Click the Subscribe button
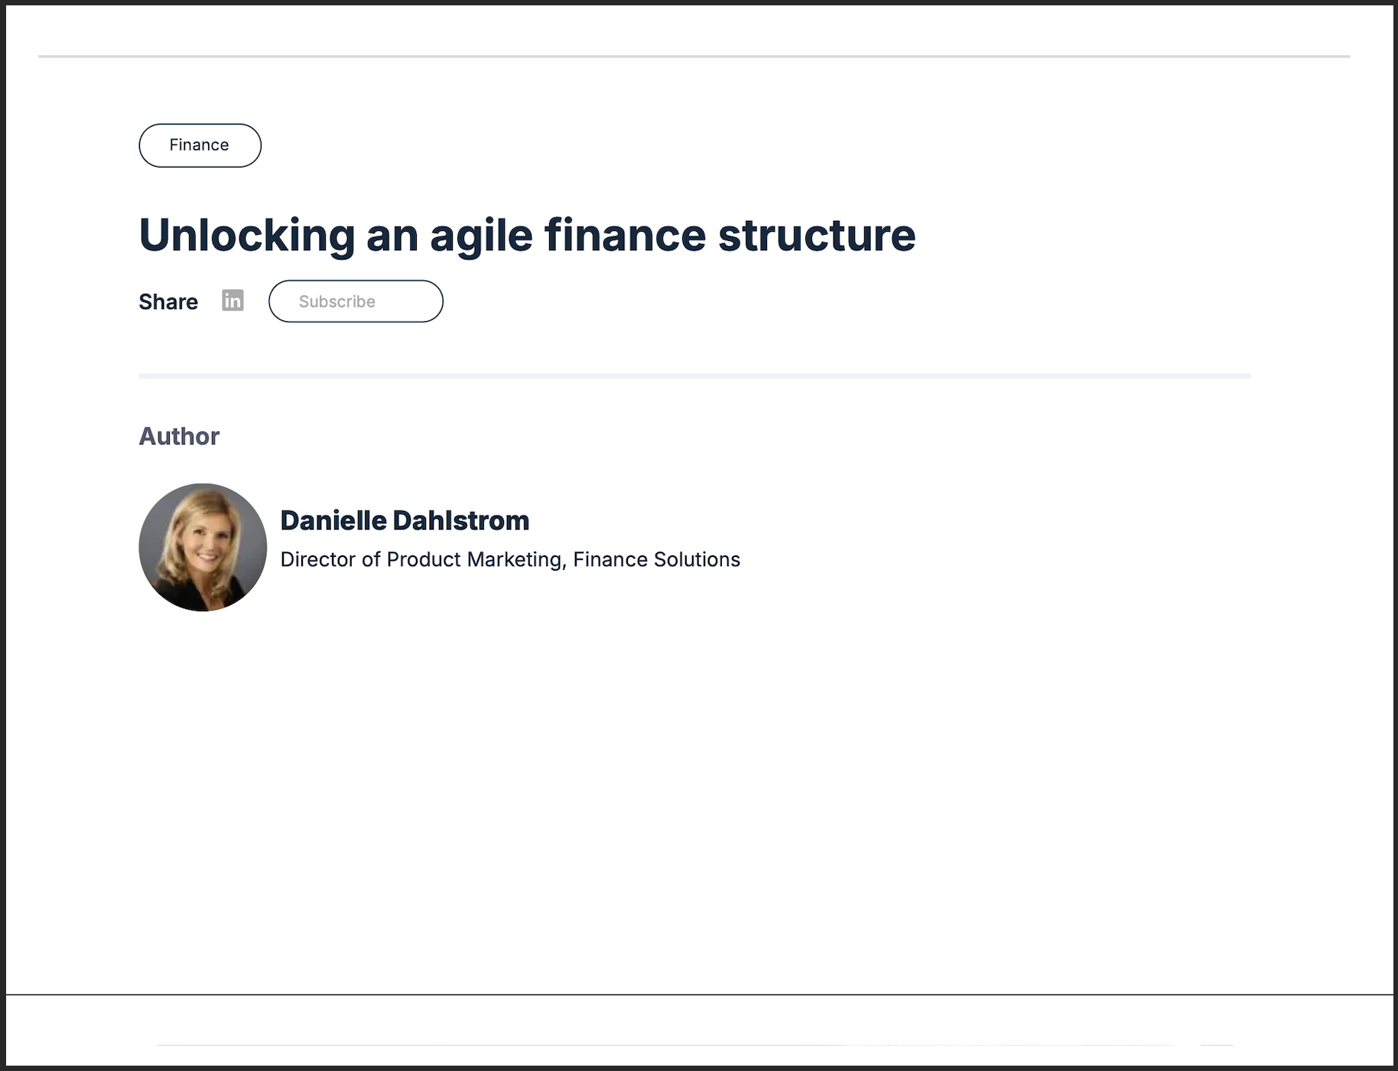 [356, 301]
